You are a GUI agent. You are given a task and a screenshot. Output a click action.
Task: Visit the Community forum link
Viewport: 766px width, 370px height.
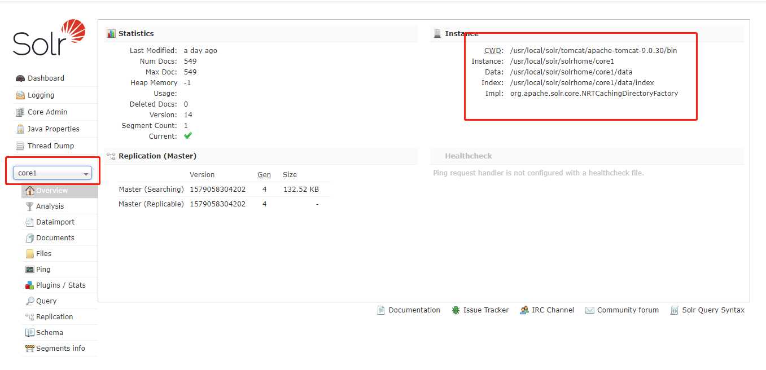628,310
